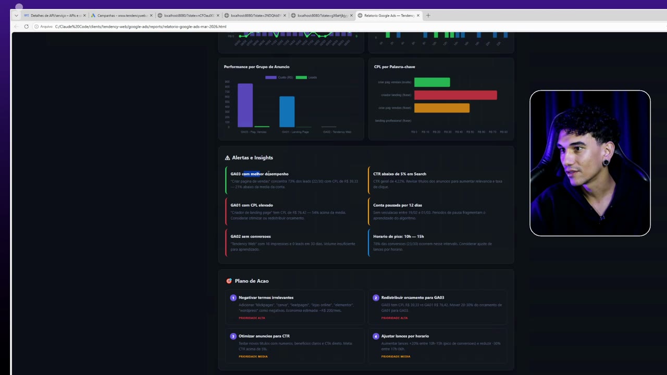Click the 'Performance por Grupo de Anuncio' title
Viewport: 667px width, 375px height.
point(256,67)
